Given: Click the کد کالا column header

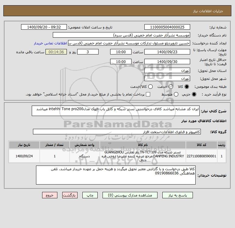Looking at the screenshot, I should tap(201, 145).
